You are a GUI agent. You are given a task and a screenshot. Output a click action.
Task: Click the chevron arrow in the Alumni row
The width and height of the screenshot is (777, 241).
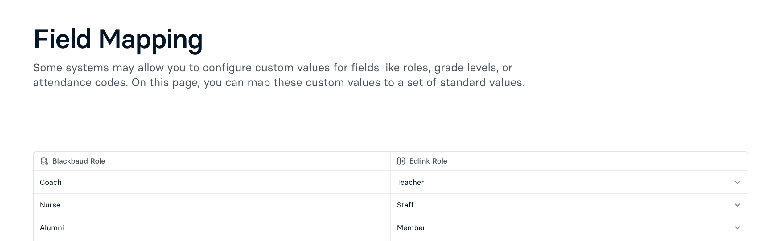(737, 228)
